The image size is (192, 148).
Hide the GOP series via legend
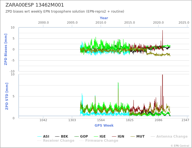[x=81, y=136]
